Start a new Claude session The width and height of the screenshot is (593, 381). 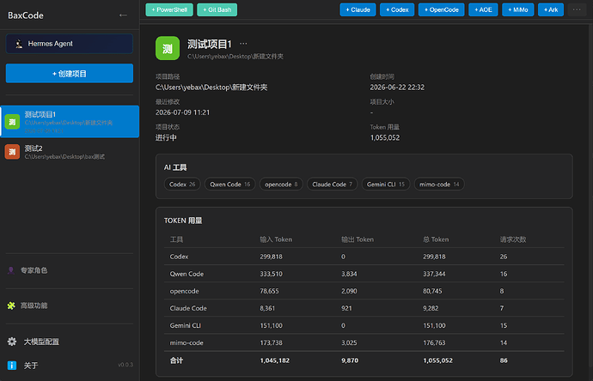[x=358, y=9]
